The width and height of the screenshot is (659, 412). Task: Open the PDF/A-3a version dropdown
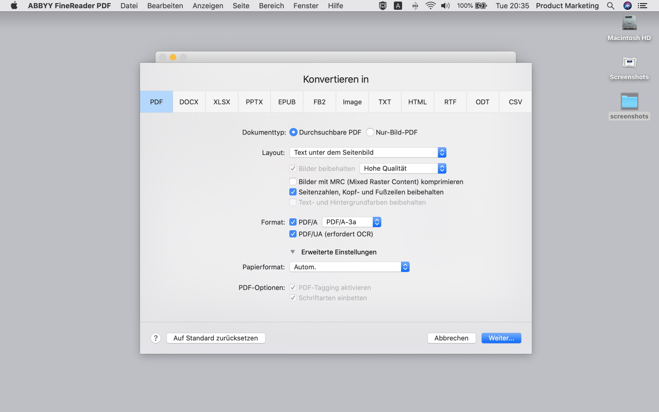click(x=351, y=222)
